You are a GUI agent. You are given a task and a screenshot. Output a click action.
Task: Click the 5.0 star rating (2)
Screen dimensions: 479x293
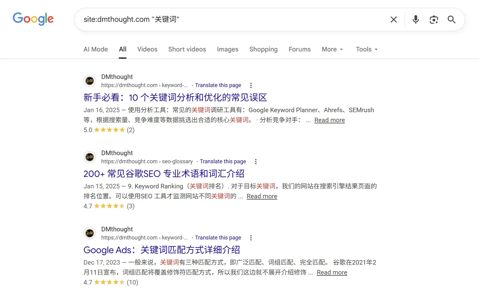(109, 130)
